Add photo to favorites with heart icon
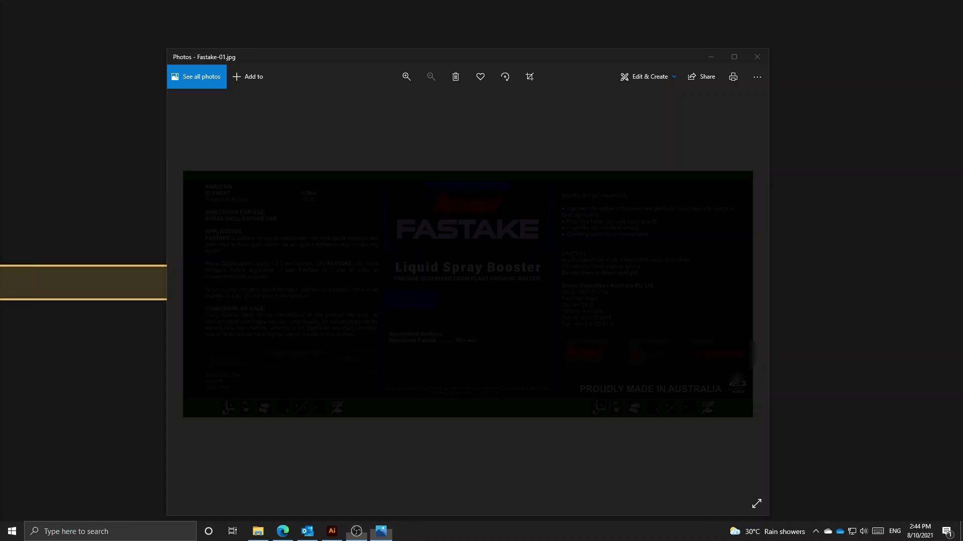The width and height of the screenshot is (963, 541). click(480, 77)
